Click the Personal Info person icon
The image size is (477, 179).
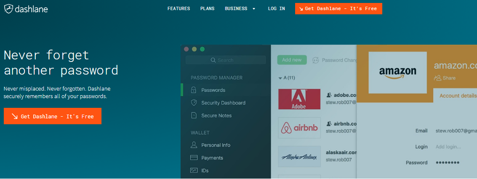pyautogui.click(x=194, y=145)
